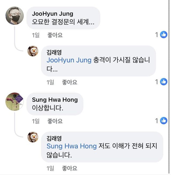This screenshot has height=175, width=171.
Task: Click the like reaction icon on 김래영's reply to JooHyun Jung
Action: pos(164,82)
